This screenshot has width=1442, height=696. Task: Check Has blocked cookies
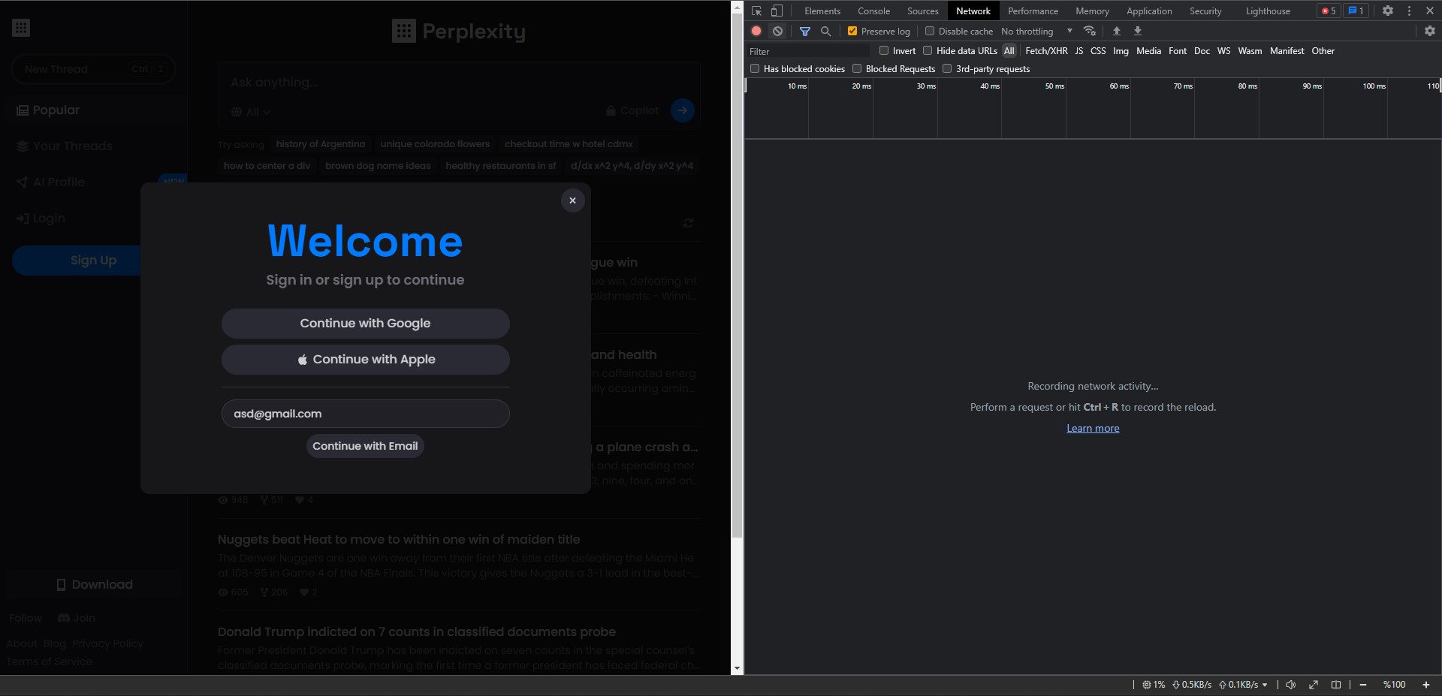click(x=755, y=68)
